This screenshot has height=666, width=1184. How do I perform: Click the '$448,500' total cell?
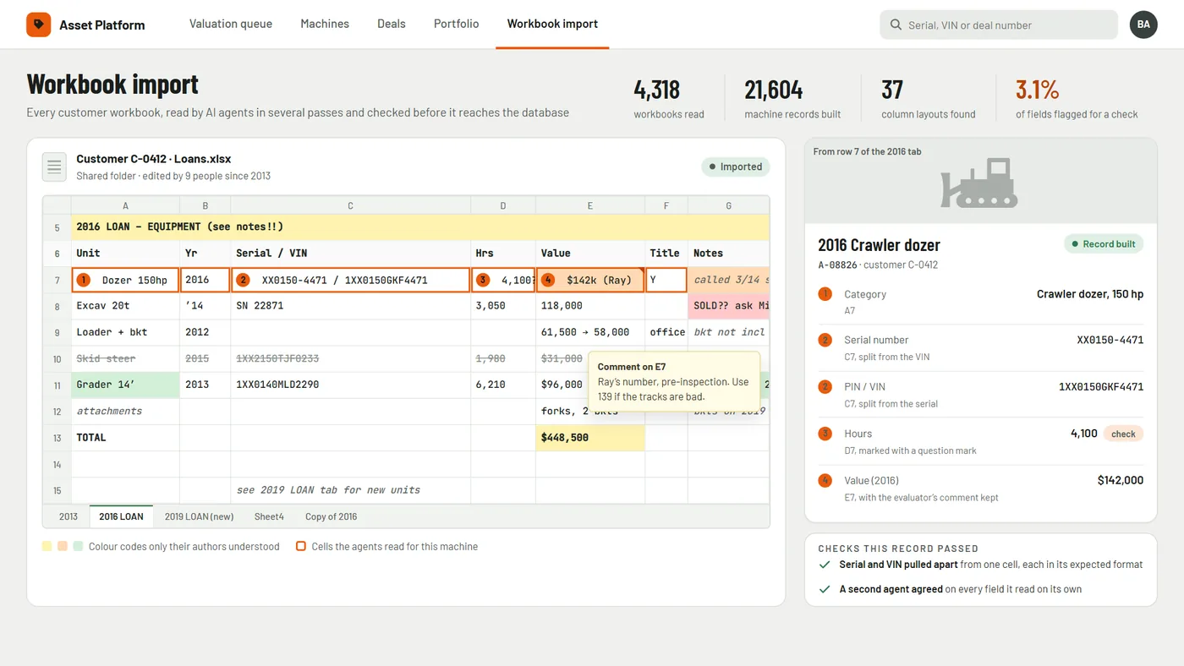click(x=590, y=438)
